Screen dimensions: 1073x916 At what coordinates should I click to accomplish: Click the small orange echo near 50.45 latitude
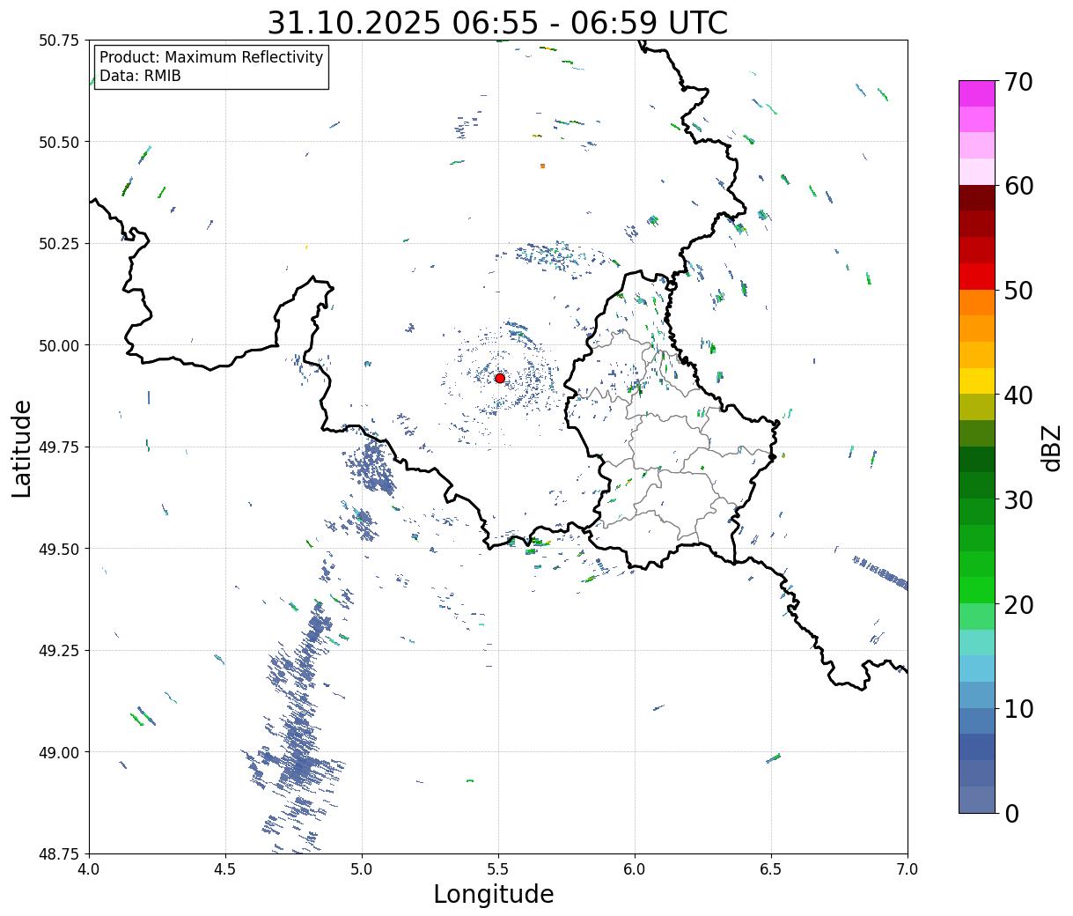542,166
